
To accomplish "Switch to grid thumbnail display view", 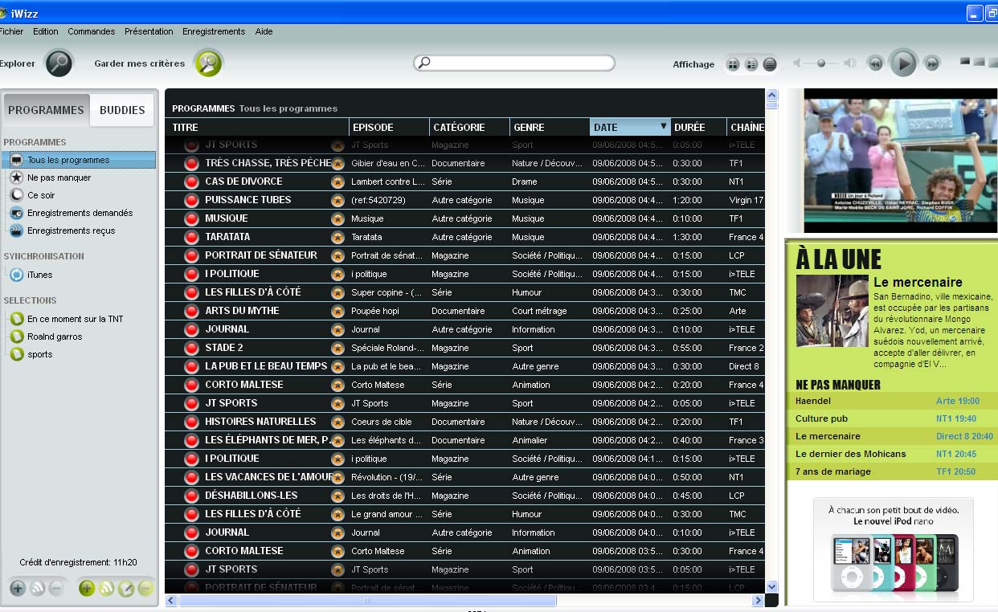I will (732, 65).
